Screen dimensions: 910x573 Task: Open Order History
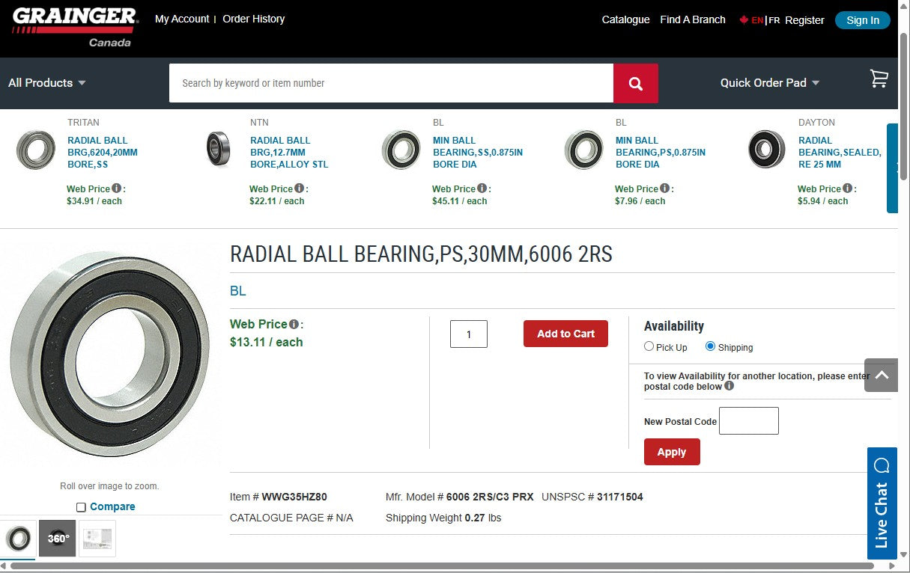tap(254, 19)
